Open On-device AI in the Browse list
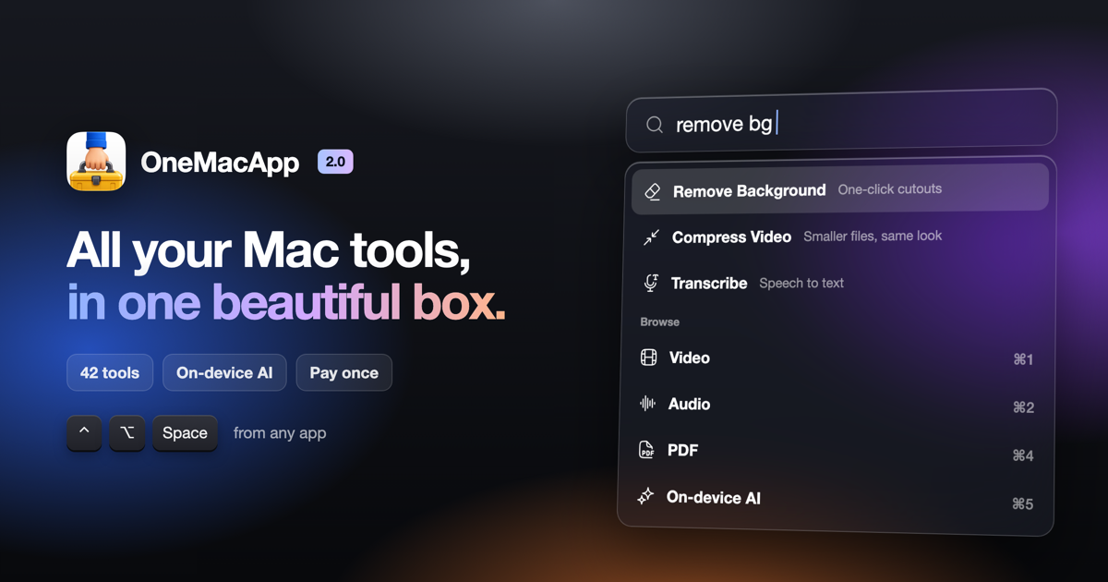 (x=836, y=500)
